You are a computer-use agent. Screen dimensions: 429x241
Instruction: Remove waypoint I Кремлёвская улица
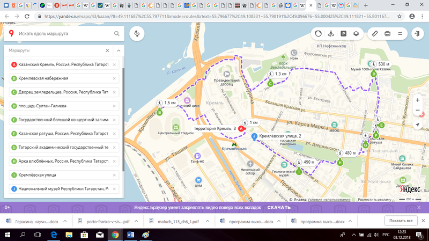114,175
